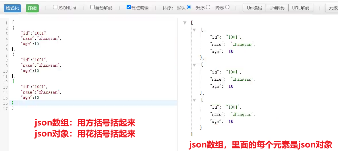Click the blue 格式化 format button
338x151 pixels.
point(12,8)
